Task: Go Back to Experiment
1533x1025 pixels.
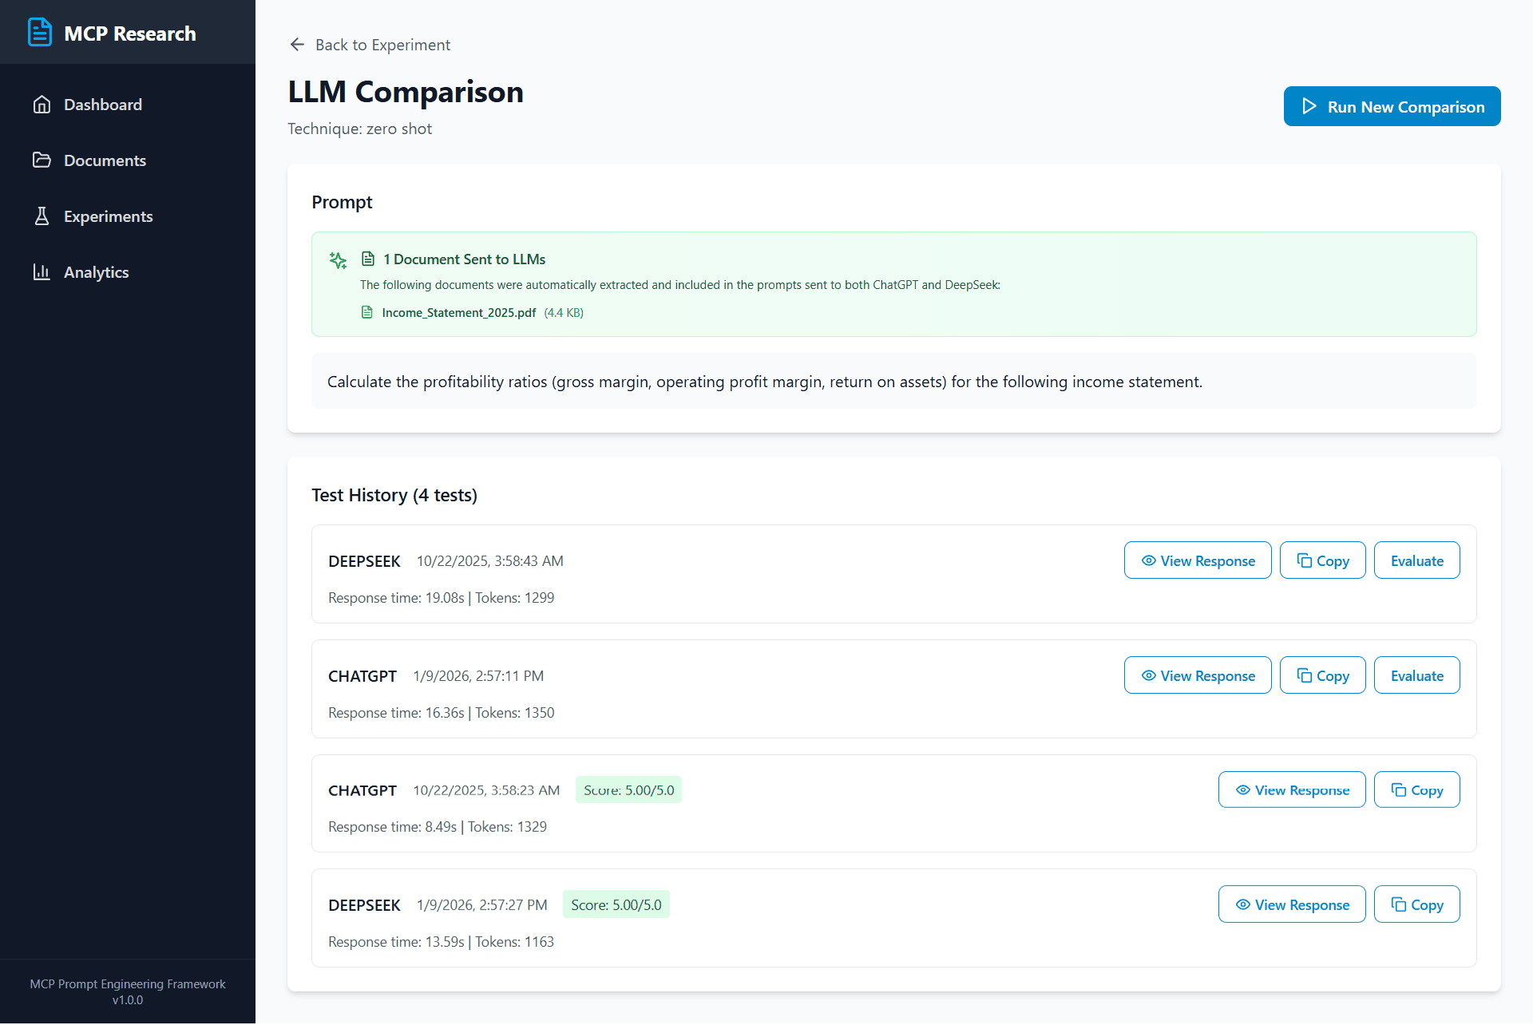Action: pos(382,45)
